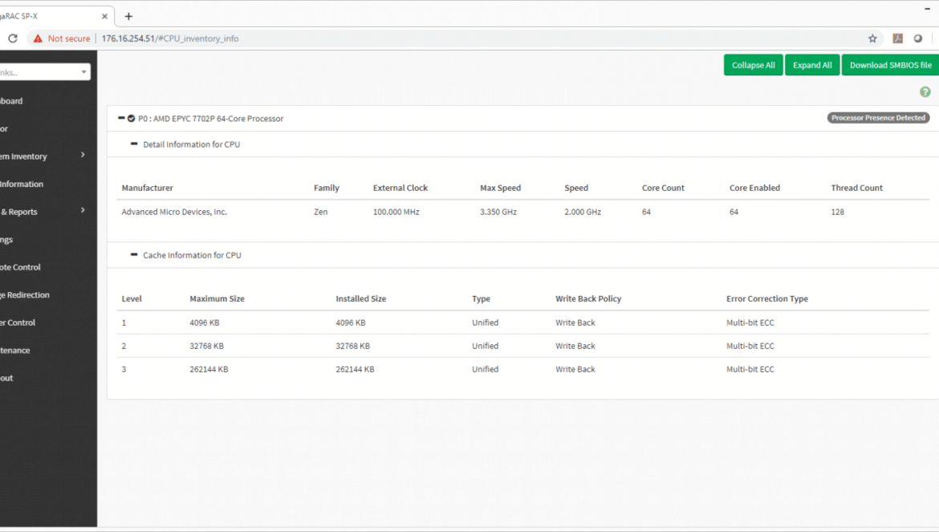Collapse Detail Information for CPU

tap(134, 144)
